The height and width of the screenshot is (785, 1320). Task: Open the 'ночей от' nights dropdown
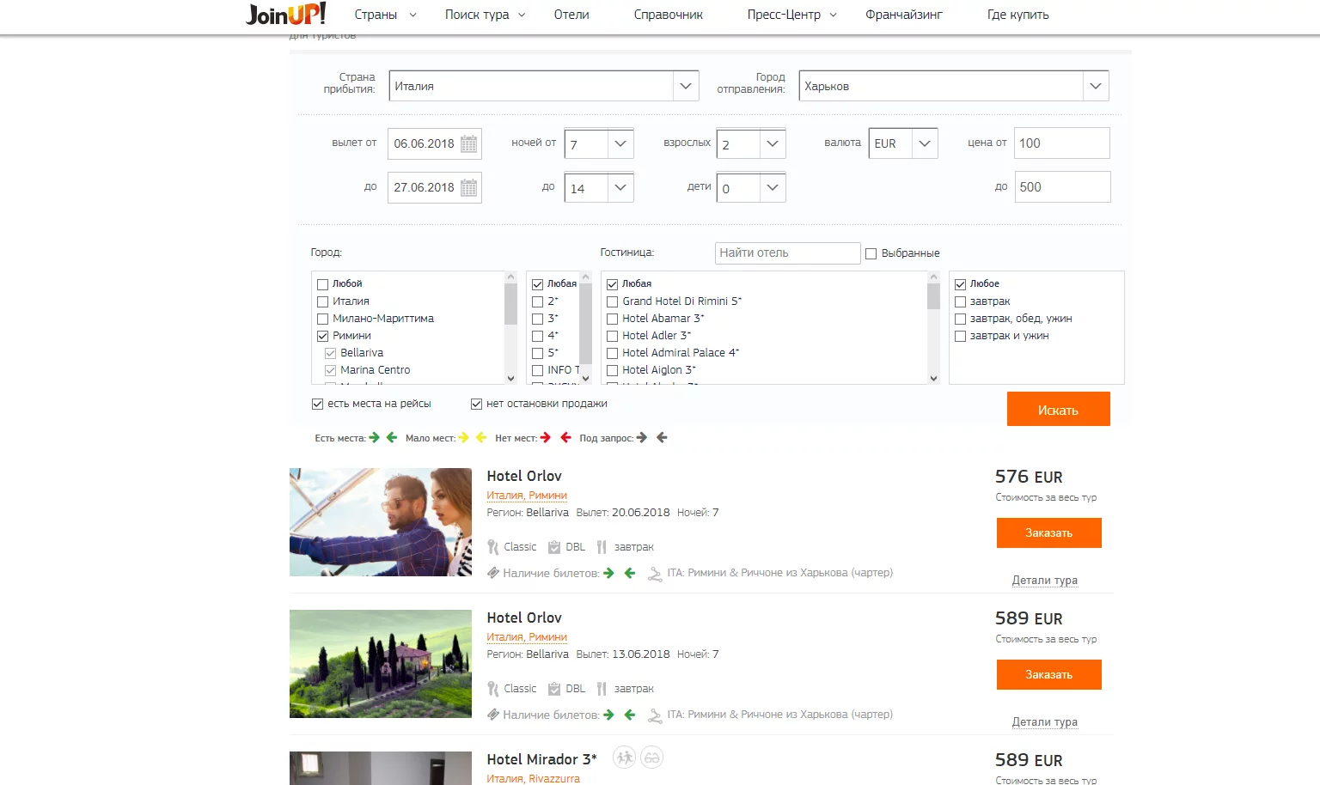[599, 143]
